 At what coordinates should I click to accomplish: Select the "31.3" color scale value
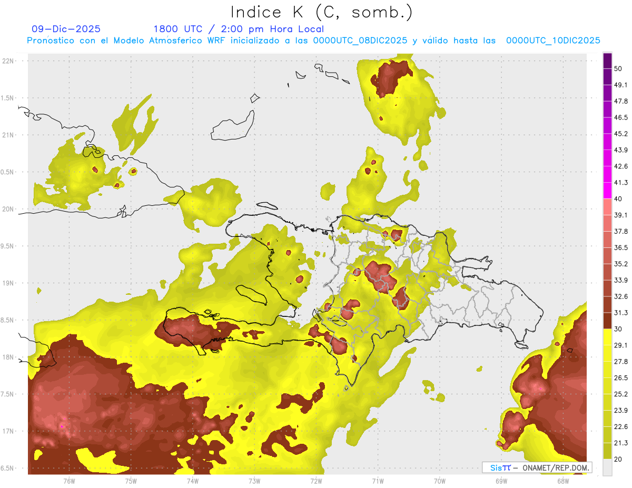621,313
